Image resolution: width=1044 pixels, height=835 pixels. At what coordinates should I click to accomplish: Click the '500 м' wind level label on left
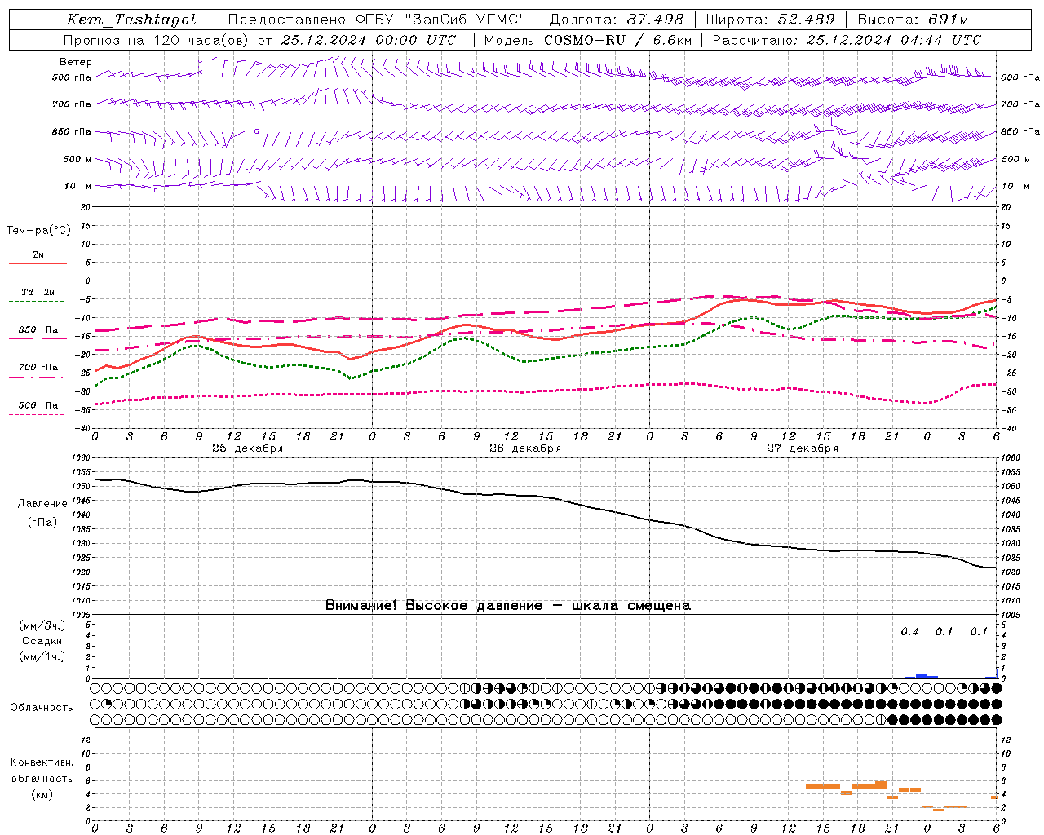click(77, 159)
